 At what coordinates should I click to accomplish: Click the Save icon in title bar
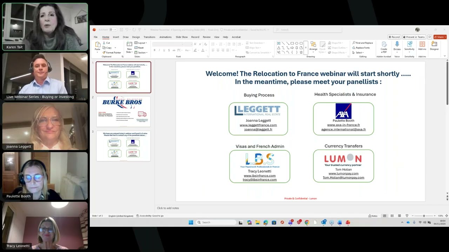[121, 30]
